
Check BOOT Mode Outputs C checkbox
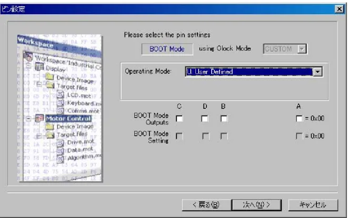(x=180, y=119)
